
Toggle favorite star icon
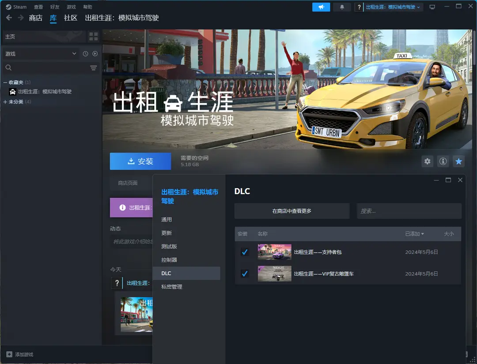click(x=459, y=161)
